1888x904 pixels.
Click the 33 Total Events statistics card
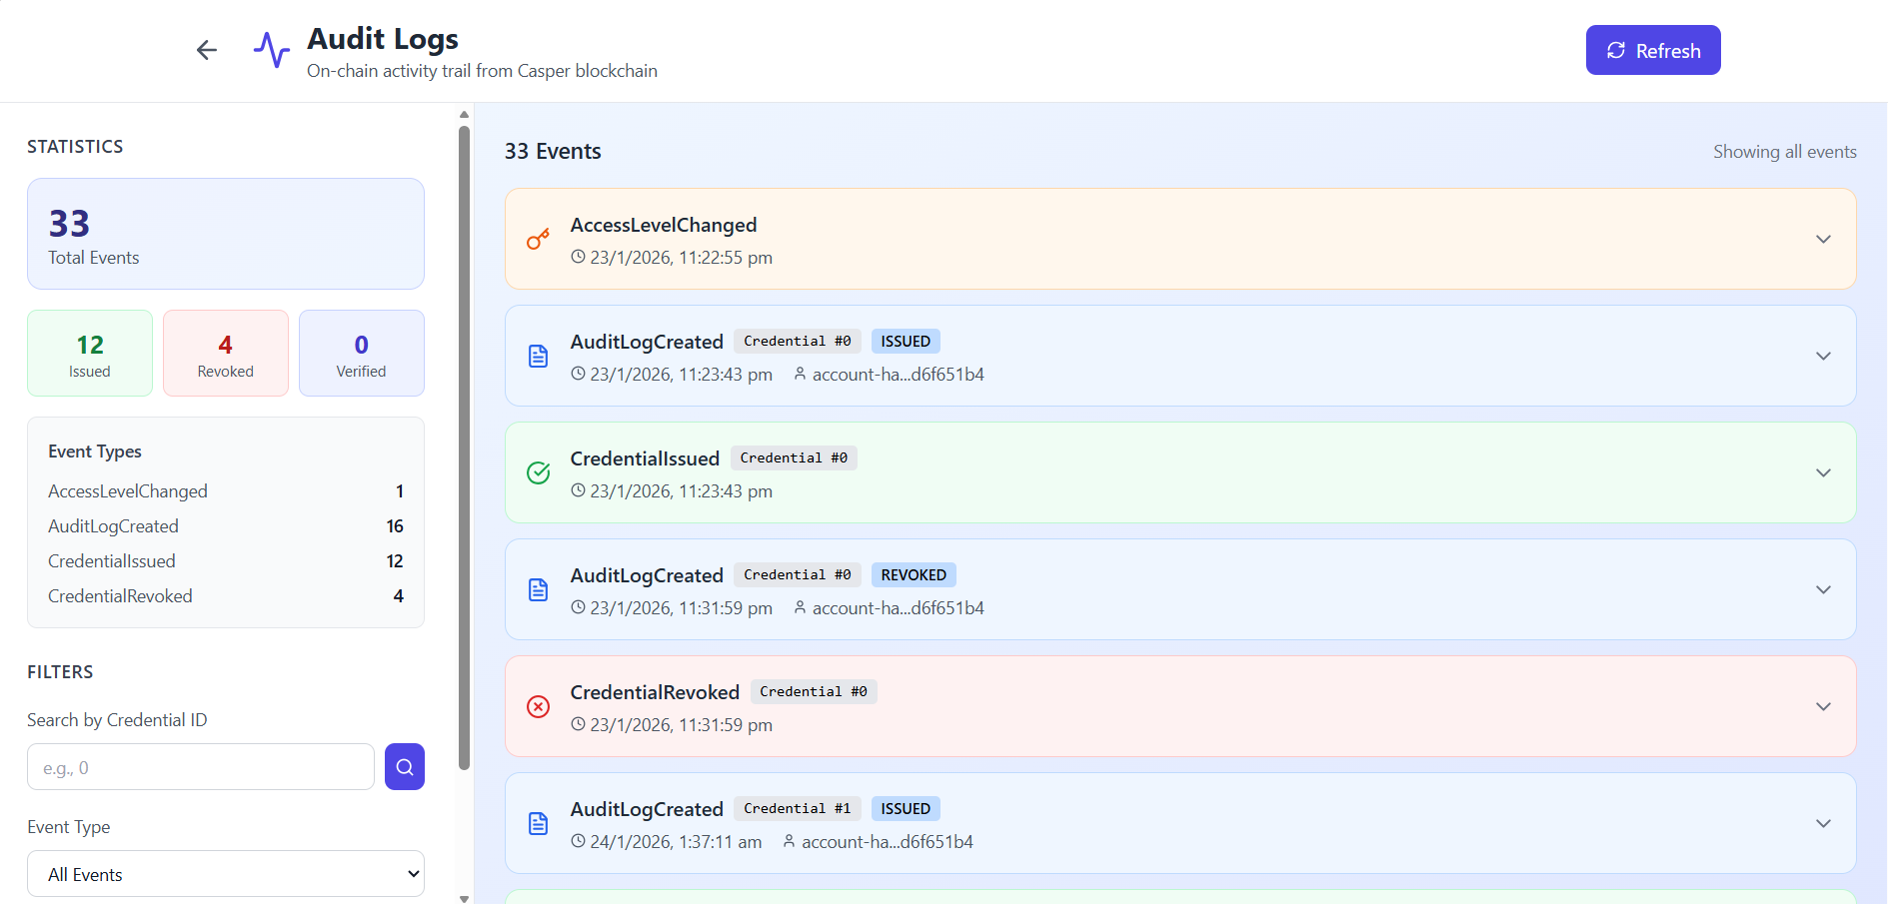click(x=226, y=234)
